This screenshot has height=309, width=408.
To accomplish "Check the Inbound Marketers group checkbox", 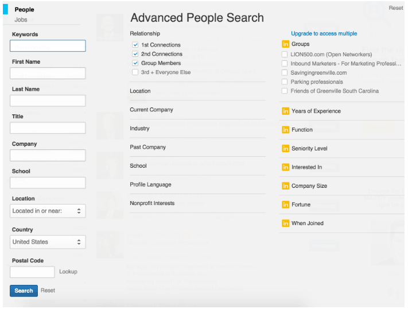I will (285, 64).
